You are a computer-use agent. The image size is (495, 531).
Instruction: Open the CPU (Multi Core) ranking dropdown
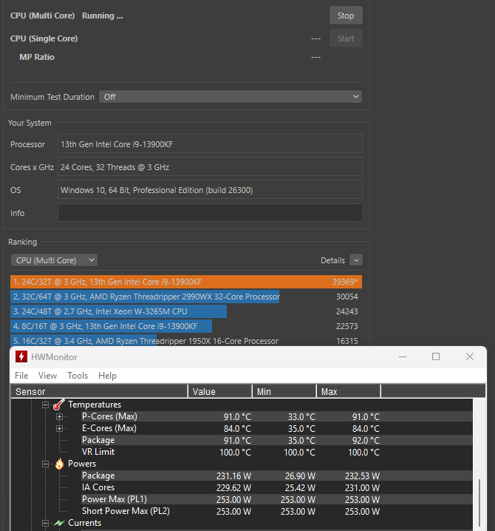tap(54, 260)
